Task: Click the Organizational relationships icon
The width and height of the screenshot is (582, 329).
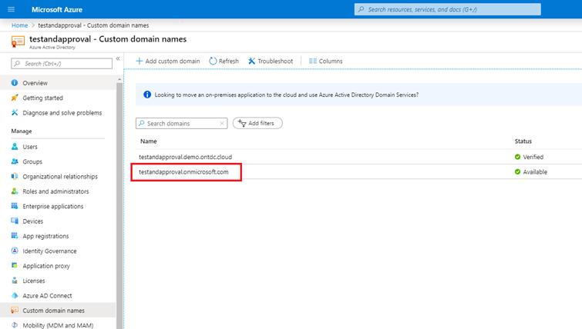Action: pyautogui.click(x=15, y=176)
